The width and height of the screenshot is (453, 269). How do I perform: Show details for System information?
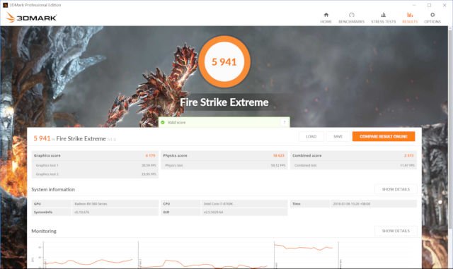(x=396, y=189)
